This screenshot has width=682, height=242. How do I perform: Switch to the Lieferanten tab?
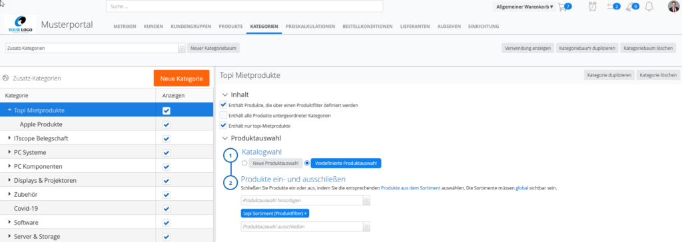pos(415,27)
